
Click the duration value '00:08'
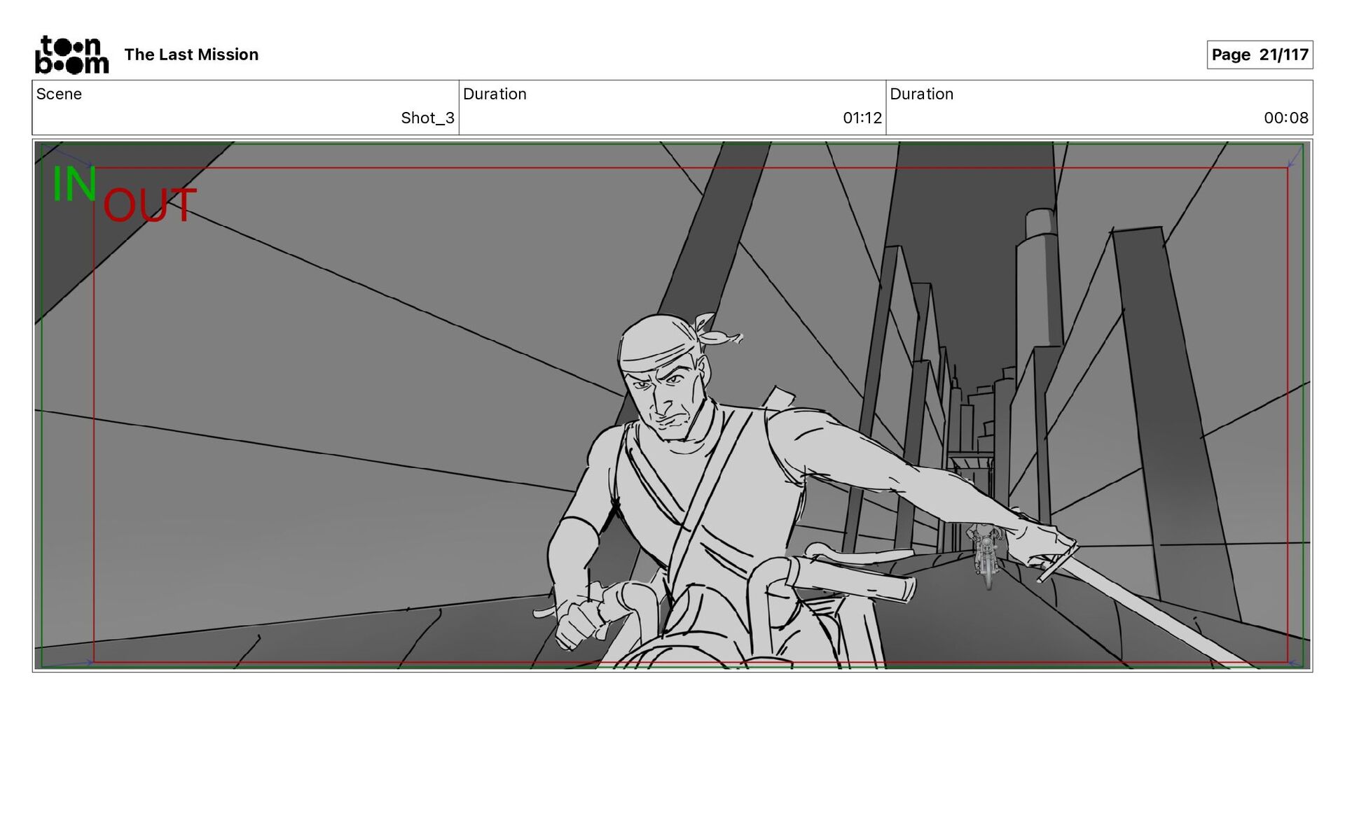[1286, 118]
